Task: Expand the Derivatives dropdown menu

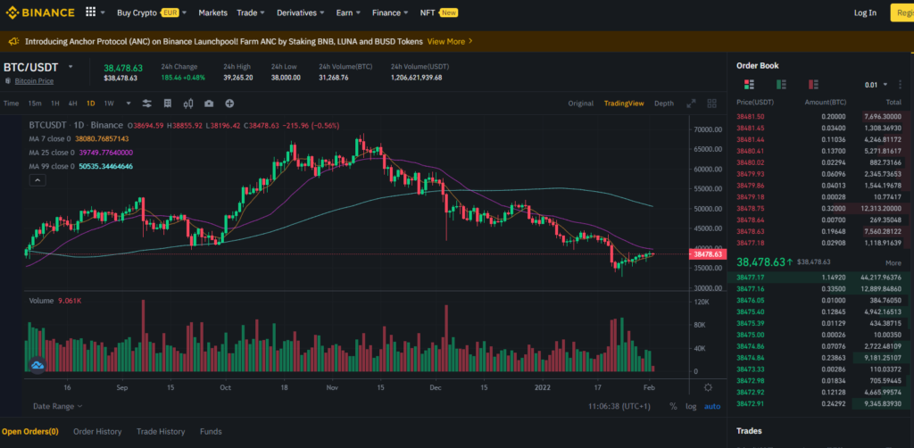Action: (x=301, y=12)
